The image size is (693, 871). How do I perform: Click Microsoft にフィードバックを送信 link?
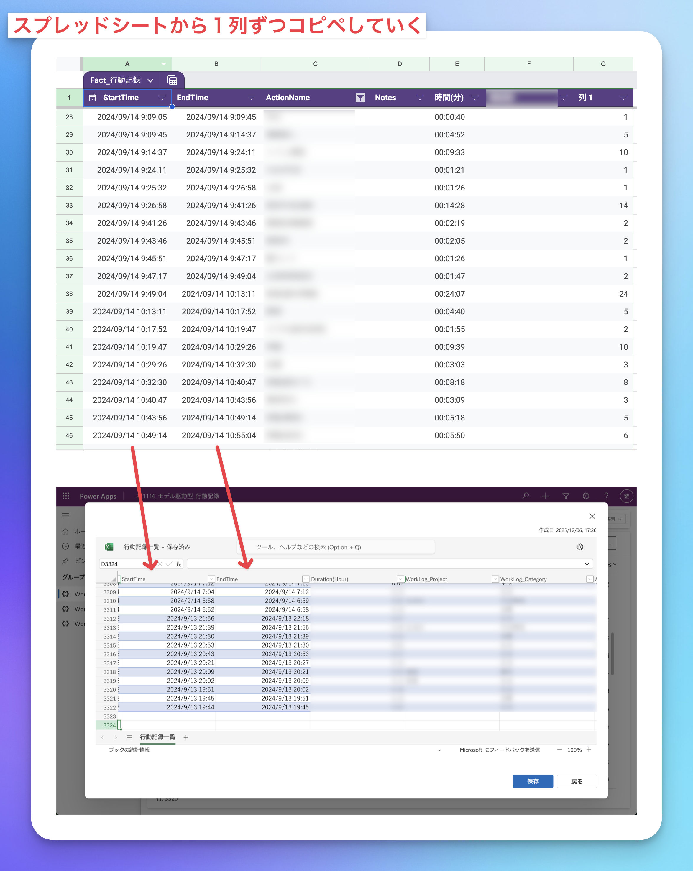[500, 750]
